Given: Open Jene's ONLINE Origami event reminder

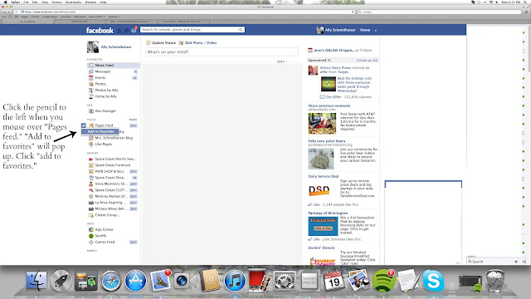Looking at the screenshot, I should [334, 50].
